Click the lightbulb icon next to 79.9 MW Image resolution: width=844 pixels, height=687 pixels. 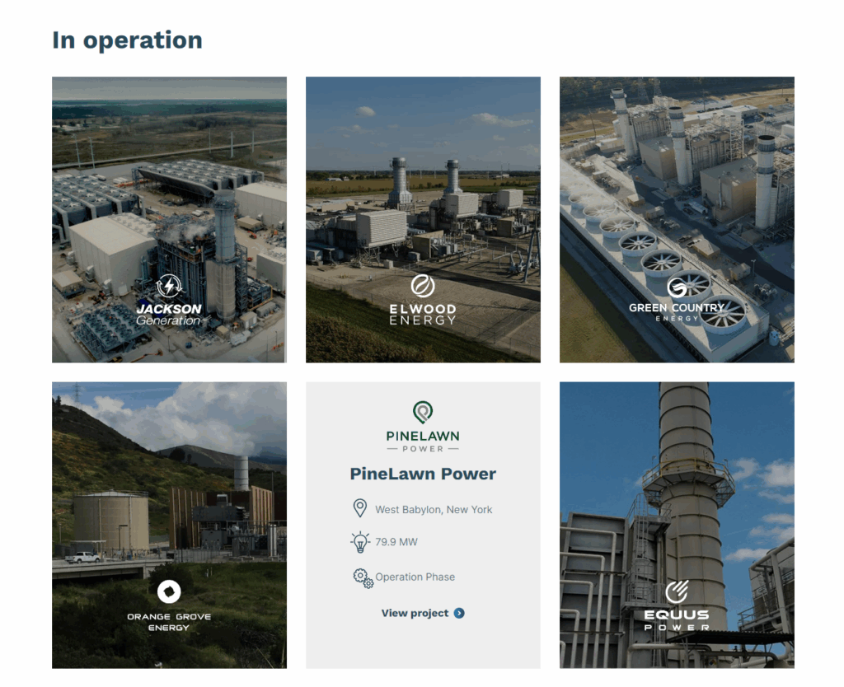pyautogui.click(x=360, y=542)
